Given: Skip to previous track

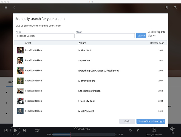Looking at the screenshot, I should coord(6,130).
